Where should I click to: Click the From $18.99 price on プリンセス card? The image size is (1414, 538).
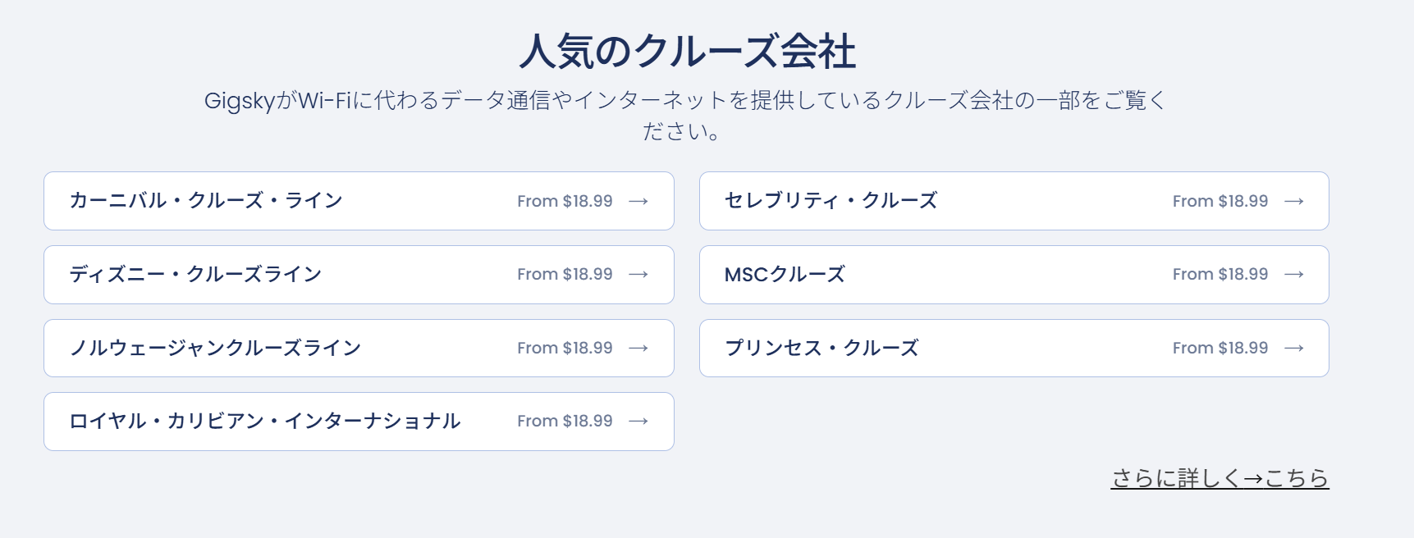(1220, 348)
